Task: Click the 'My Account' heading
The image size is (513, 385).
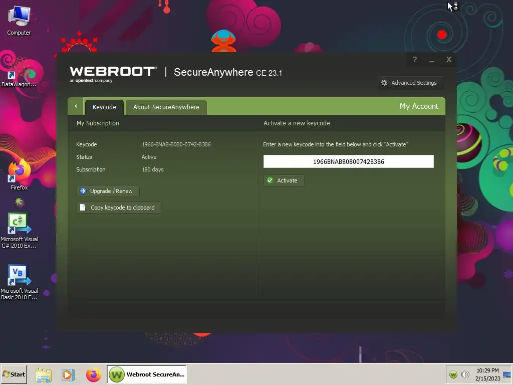Action: (419, 106)
